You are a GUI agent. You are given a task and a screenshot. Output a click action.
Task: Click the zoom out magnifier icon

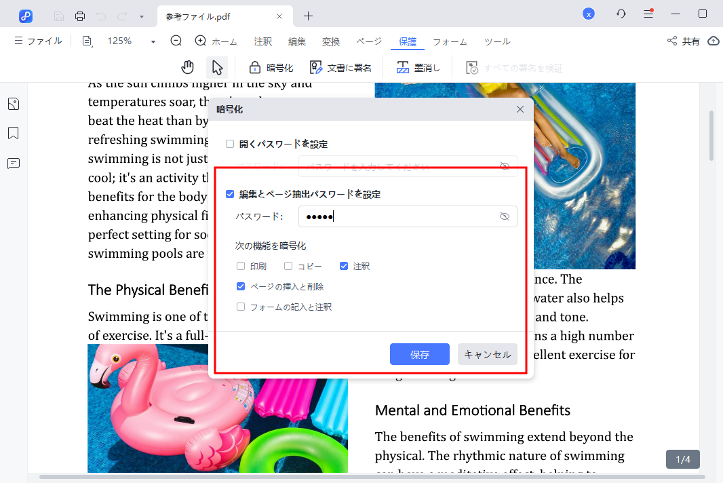[176, 41]
